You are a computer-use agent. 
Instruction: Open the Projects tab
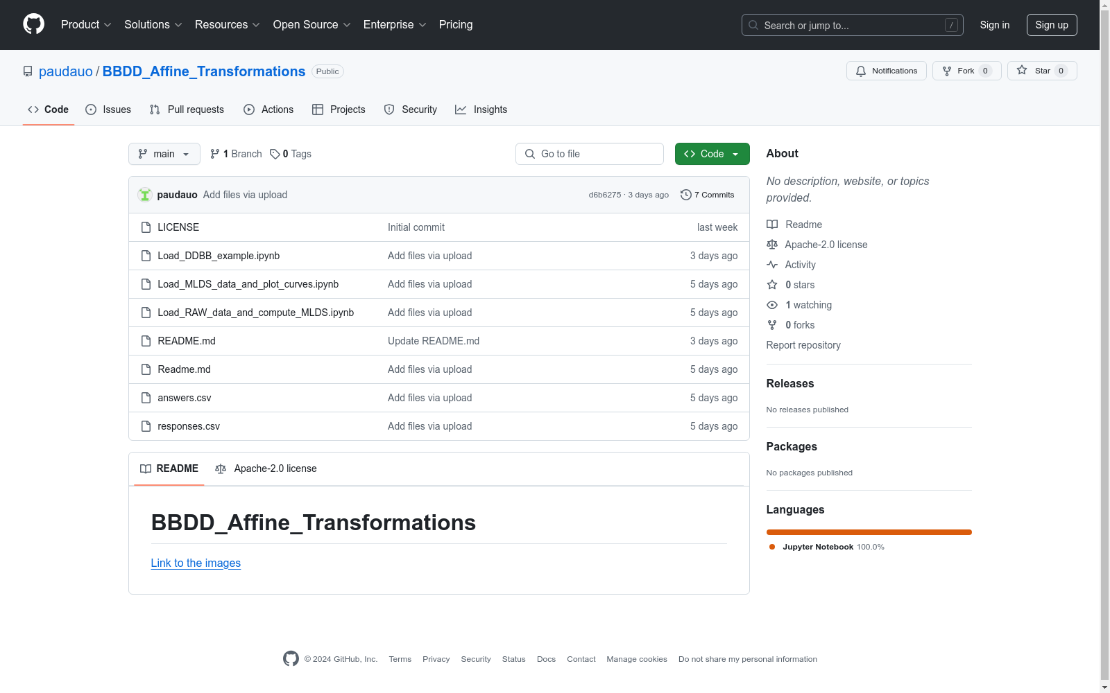(x=339, y=109)
